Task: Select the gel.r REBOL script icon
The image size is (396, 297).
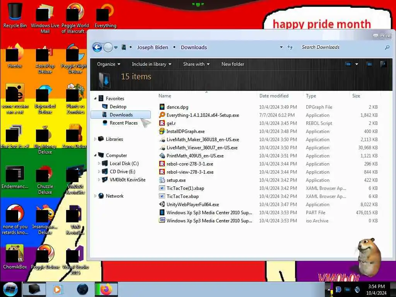Action: pos(162,123)
